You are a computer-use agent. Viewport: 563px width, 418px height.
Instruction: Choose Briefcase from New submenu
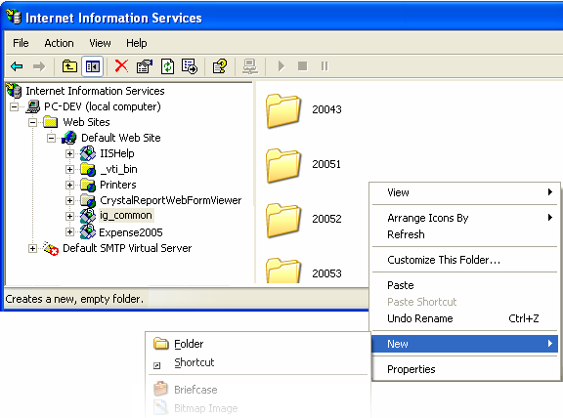(258, 390)
